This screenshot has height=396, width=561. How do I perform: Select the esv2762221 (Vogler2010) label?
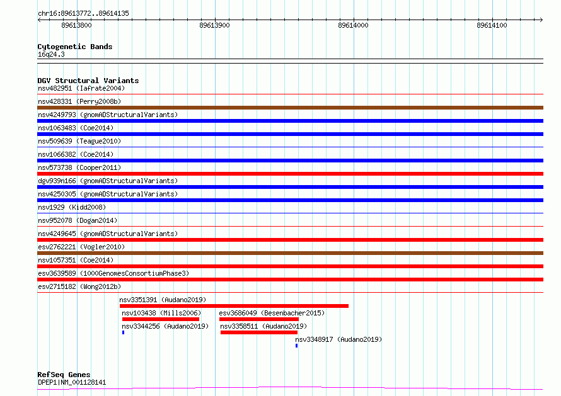(81, 247)
